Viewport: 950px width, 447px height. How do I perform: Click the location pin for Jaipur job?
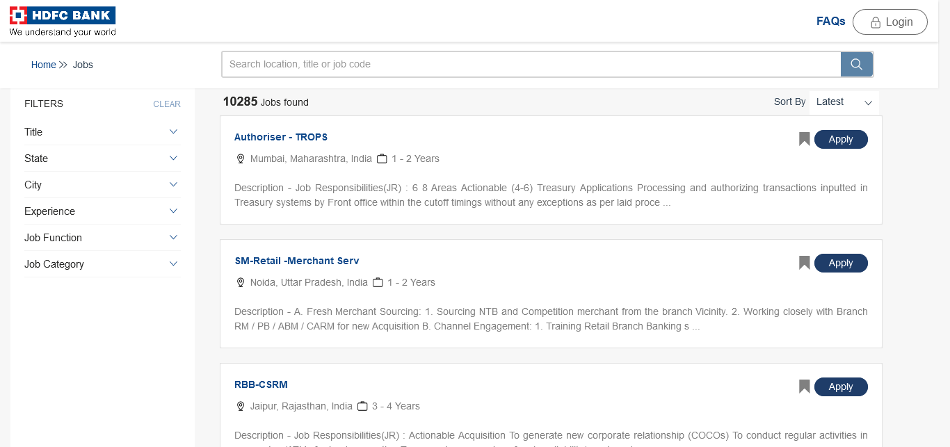(241, 406)
